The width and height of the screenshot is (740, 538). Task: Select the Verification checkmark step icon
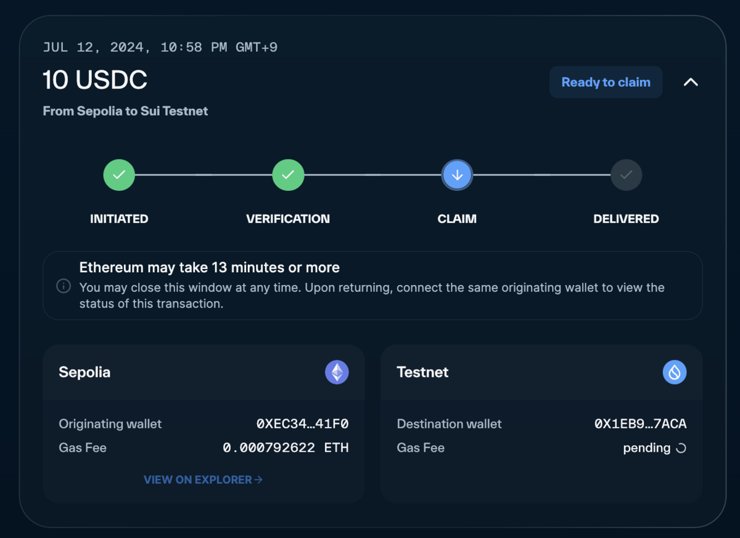pos(288,175)
